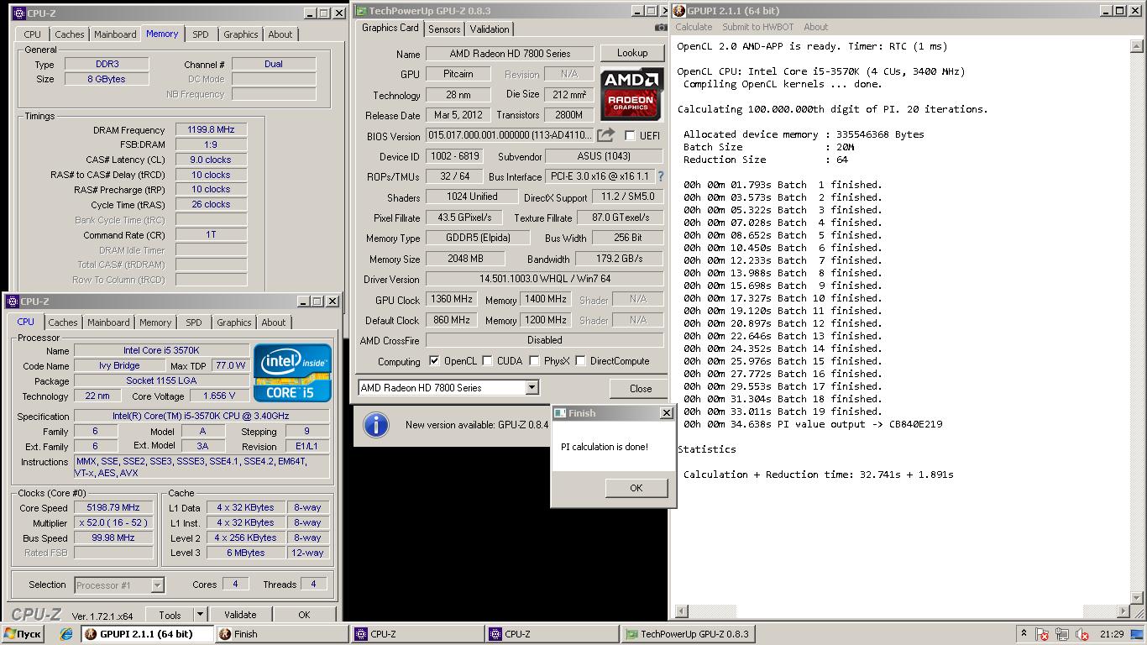Screen dimensions: 1147x645
Task: Open the Пуск Start button
Action: [x=23, y=634]
